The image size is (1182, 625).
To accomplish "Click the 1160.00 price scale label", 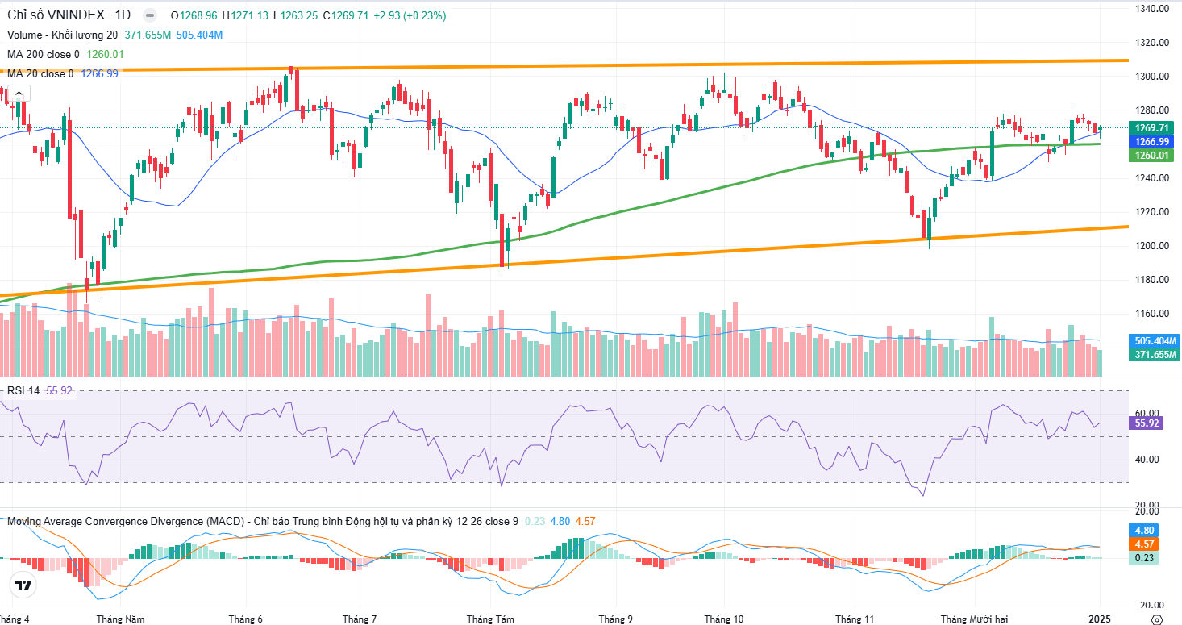I will coord(1152,314).
